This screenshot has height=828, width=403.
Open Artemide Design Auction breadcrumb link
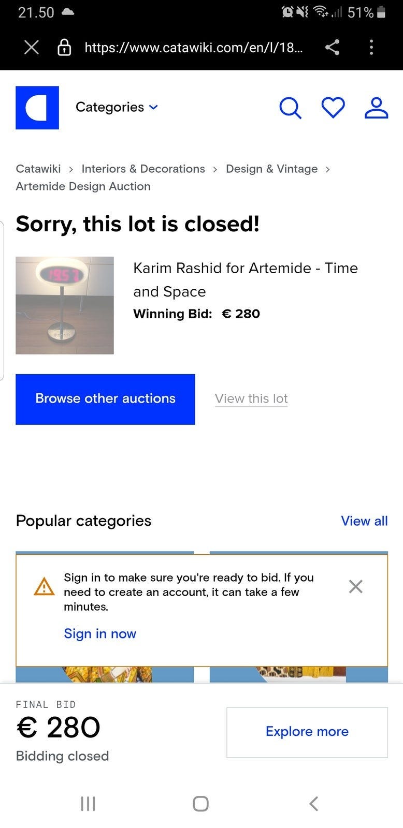tap(83, 186)
